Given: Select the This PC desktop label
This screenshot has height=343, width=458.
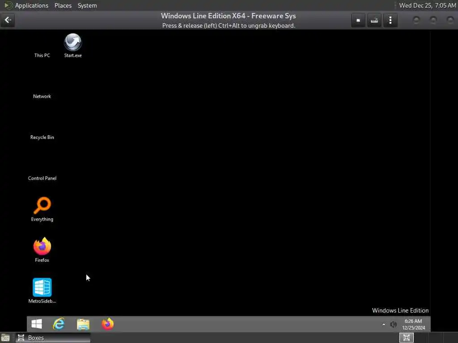Looking at the screenshot, I should coord(42,55).
